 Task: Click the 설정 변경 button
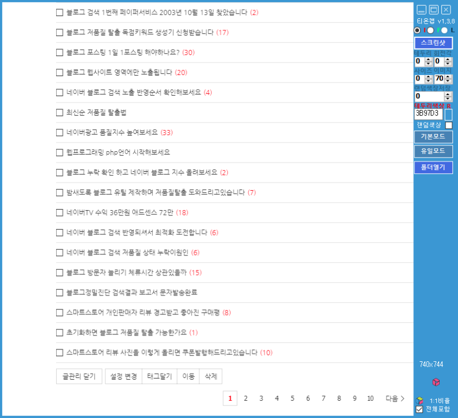[x=124, y=376]
